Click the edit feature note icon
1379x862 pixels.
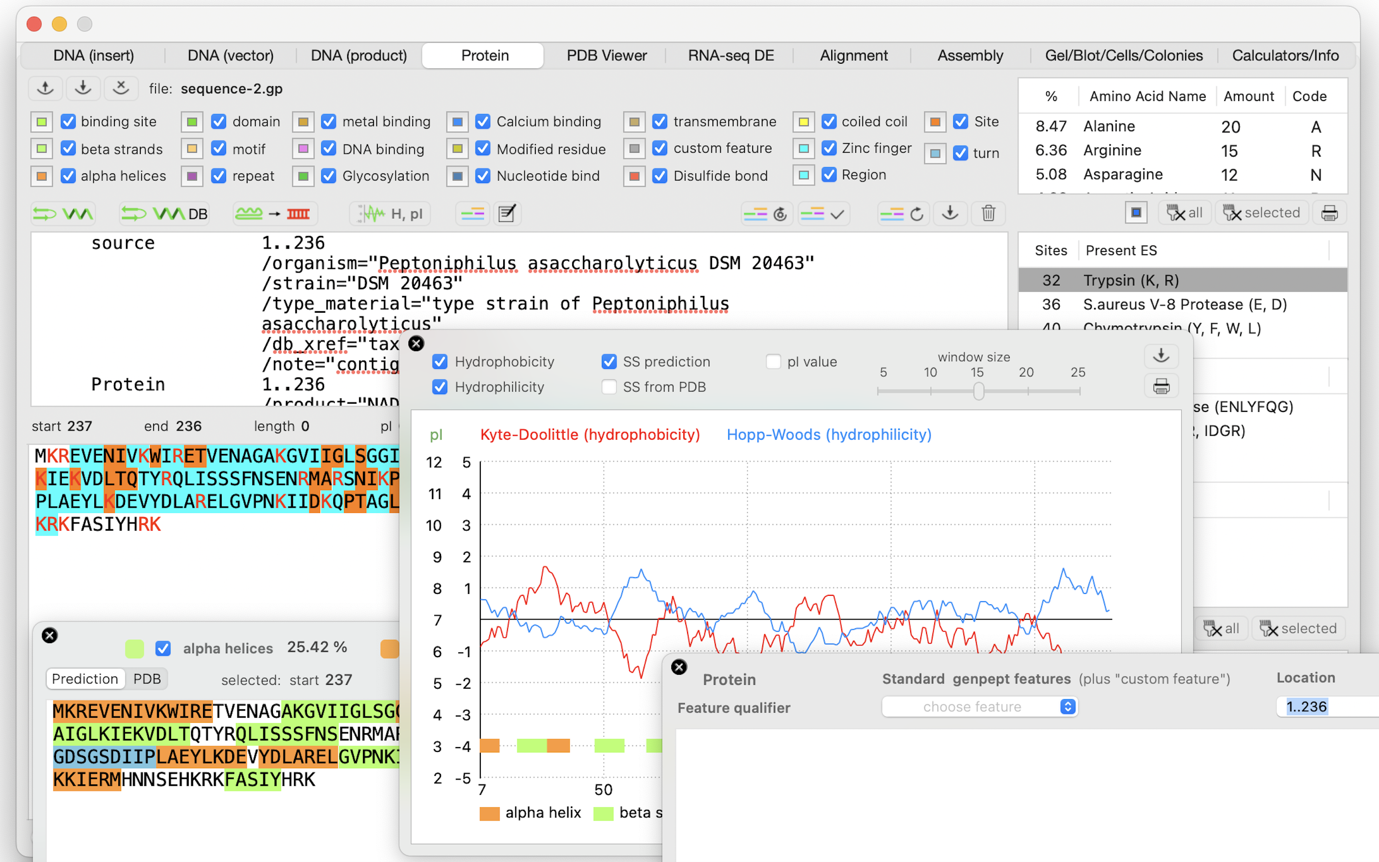click(507, 214)
